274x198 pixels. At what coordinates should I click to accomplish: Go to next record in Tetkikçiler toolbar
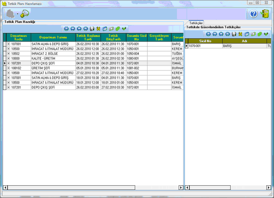point(221,34)
